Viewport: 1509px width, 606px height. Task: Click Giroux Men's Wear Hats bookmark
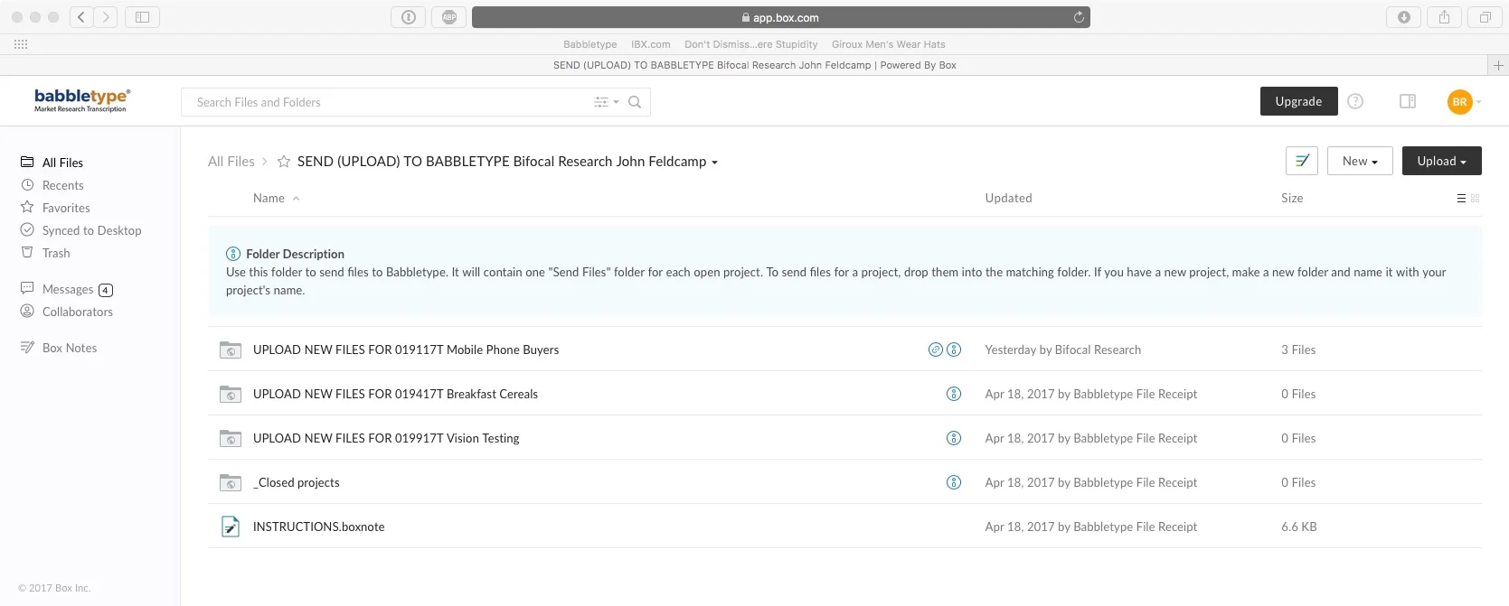888,44
